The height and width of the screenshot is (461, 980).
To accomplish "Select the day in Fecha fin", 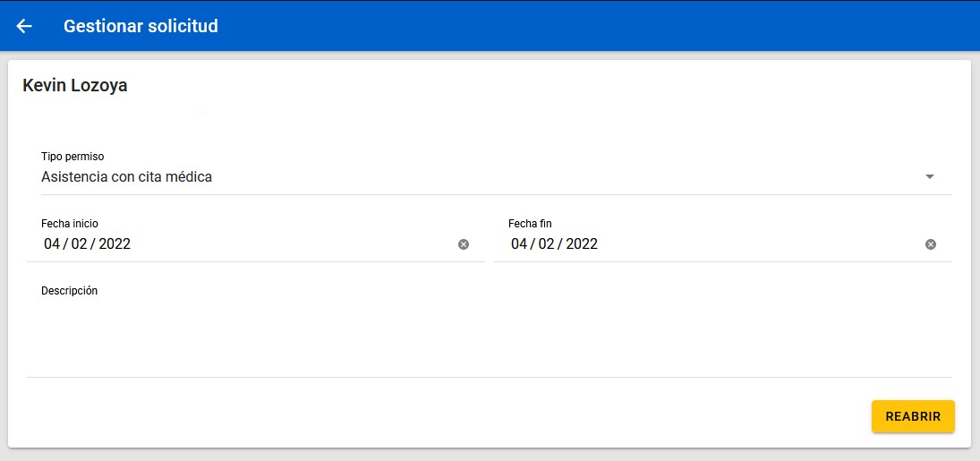I will (519, 244).
